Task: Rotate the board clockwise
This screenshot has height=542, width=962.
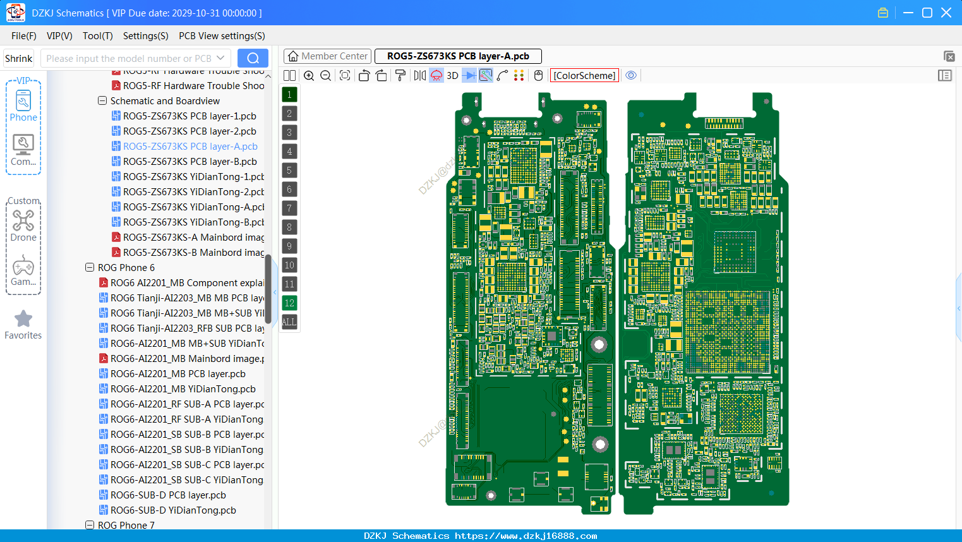Action: point(382,76)
